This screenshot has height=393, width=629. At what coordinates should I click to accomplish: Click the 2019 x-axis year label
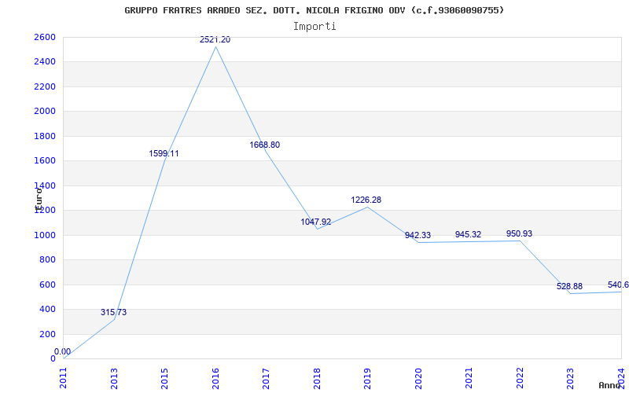pyautogui.click(x=367, y=378)
